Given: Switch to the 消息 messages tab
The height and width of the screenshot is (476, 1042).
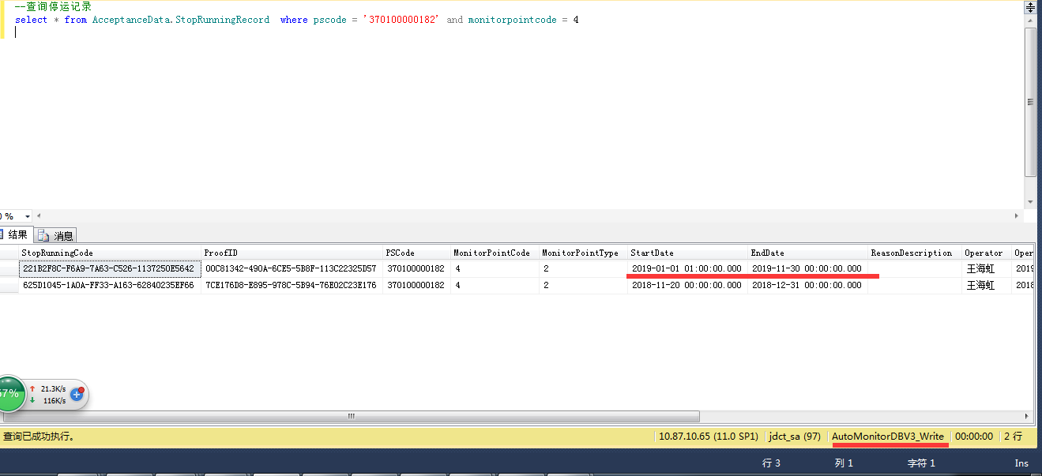Looking at the screenshot, I should coord(56,235).
